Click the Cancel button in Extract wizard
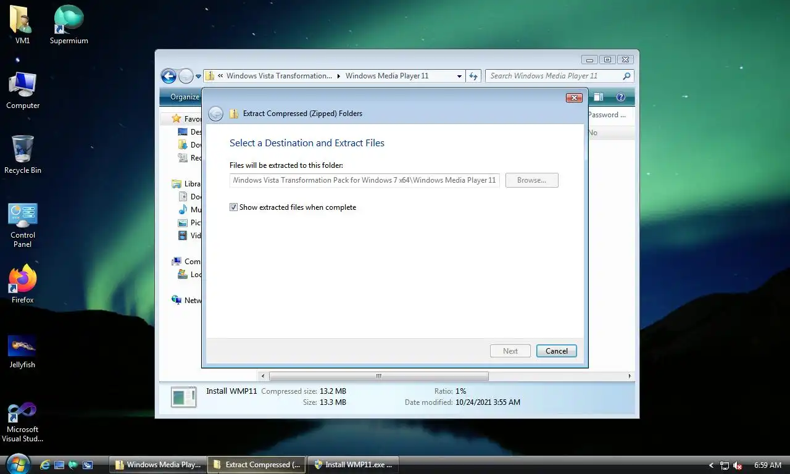 click(x=556, y=351)
